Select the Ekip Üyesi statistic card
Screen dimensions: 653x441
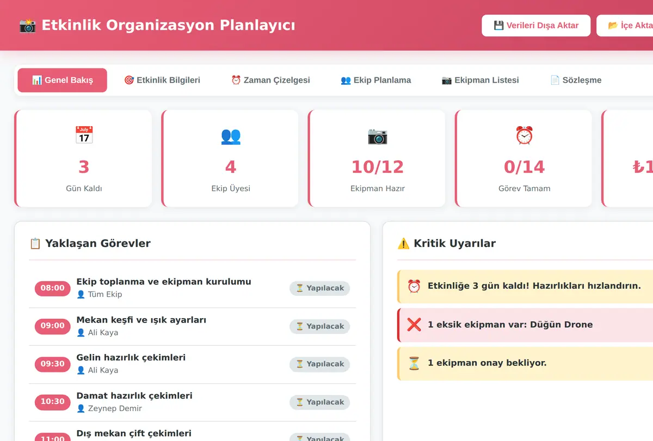point(230,158)
